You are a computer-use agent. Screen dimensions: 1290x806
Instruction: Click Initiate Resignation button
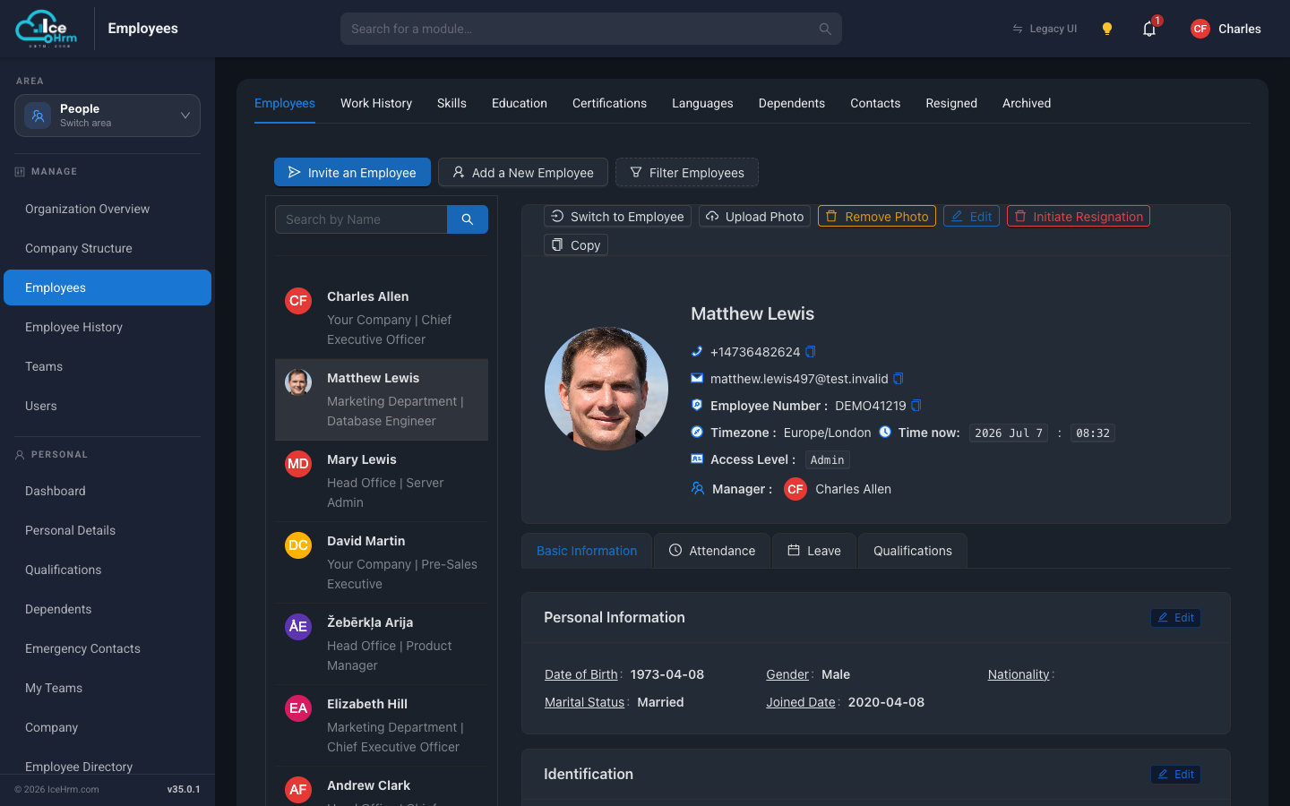click(x=1079, y=217)
